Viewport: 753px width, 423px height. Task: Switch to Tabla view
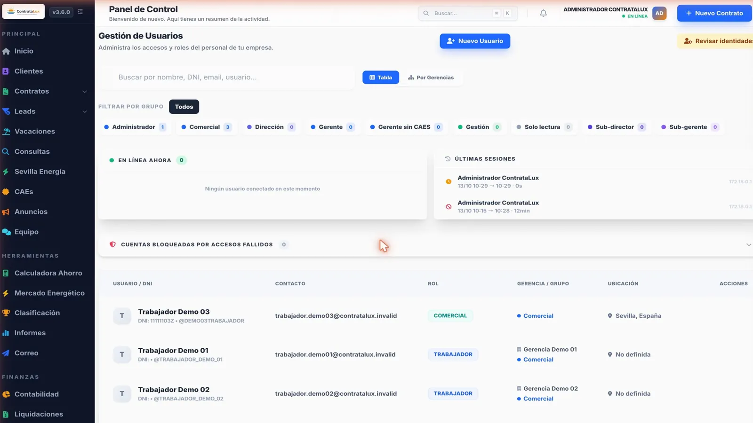point(380,78)
